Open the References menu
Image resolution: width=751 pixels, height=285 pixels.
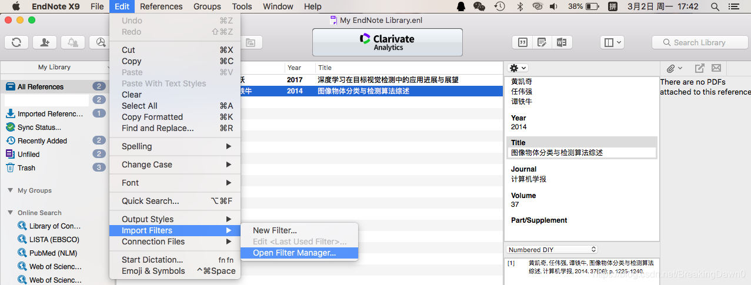click(x=161, y=6)
